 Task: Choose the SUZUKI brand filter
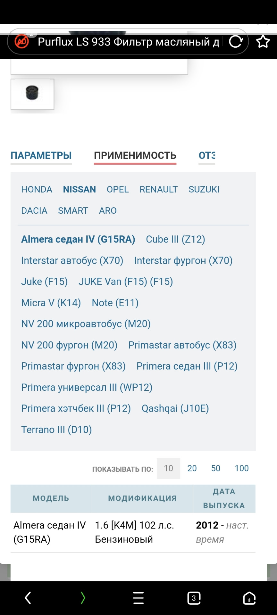coord(204,189)
